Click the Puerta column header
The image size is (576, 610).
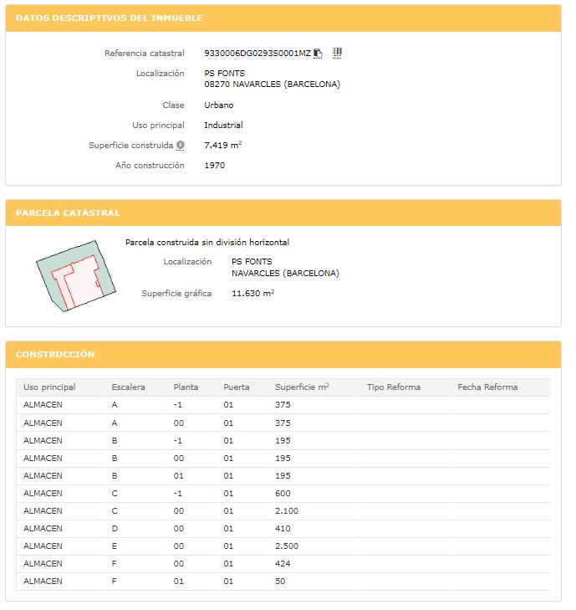click(x=237, y=387)
